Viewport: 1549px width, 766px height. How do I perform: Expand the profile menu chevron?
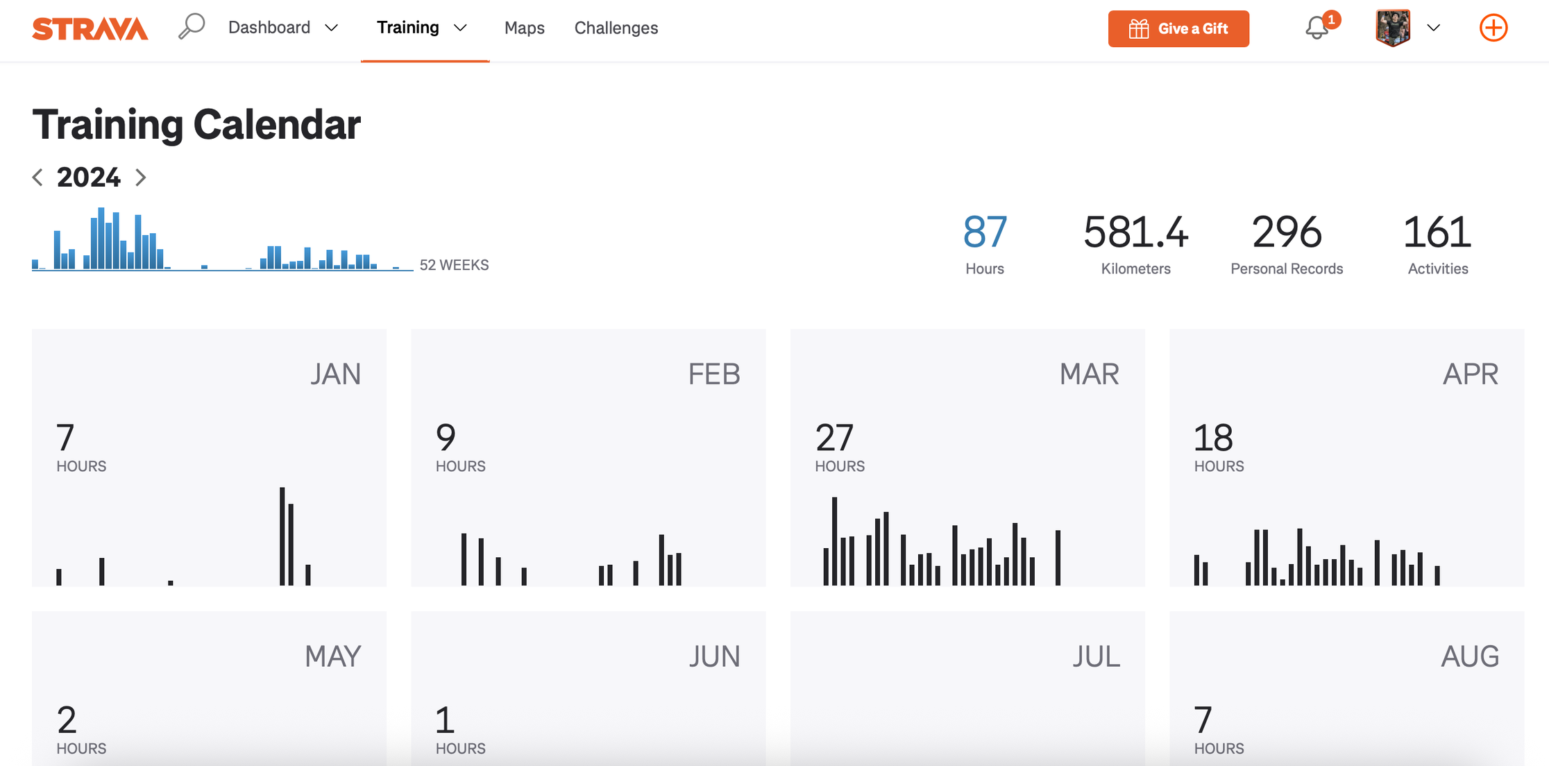click(1434, 28)
